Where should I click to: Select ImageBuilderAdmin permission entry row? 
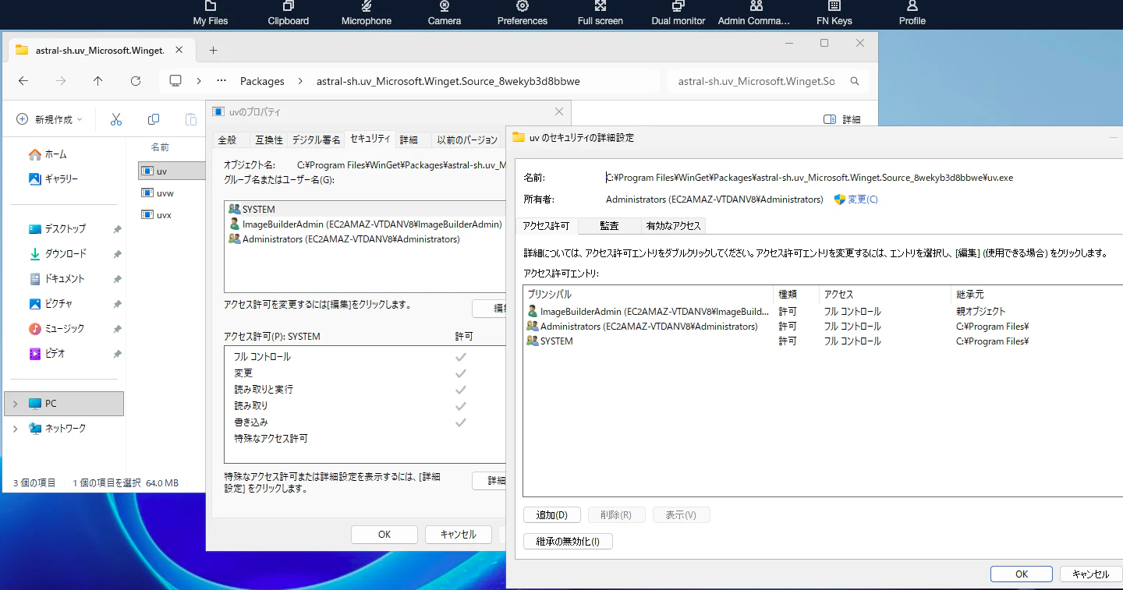click(824, 312)
